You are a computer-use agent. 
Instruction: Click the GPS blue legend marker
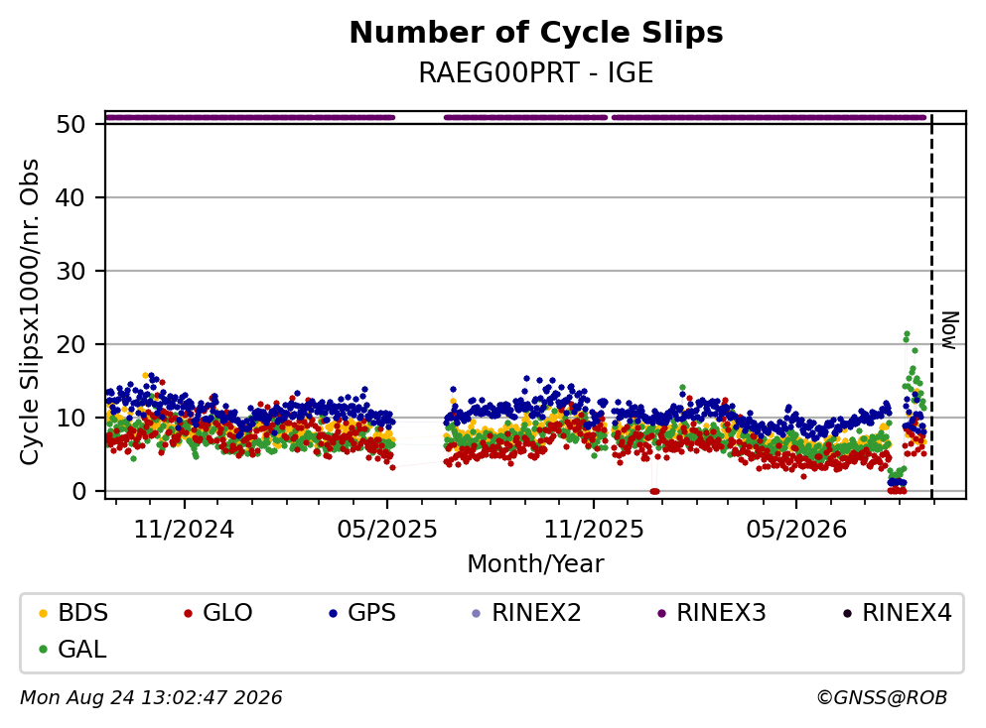334,613
